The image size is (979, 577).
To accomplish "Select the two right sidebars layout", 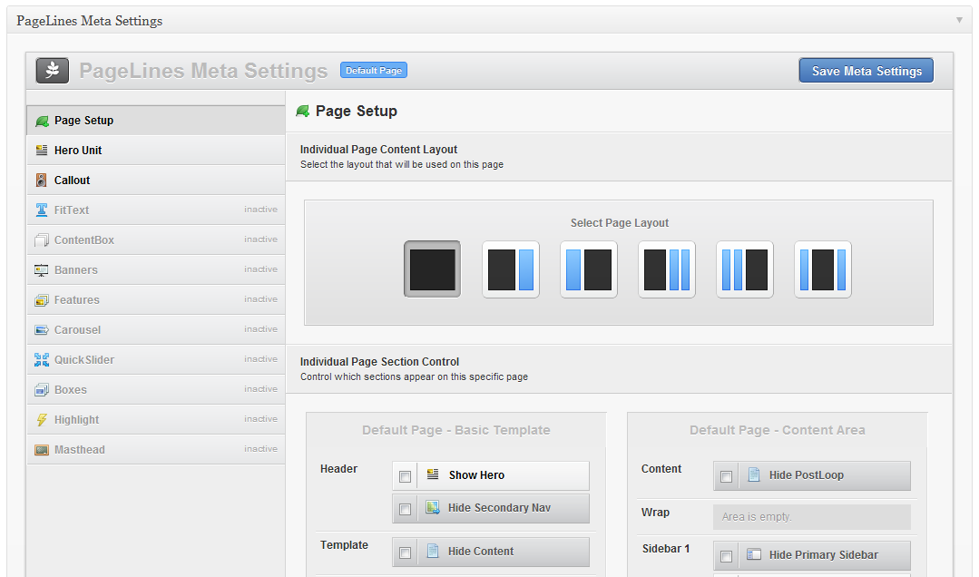I will pos(667,269).
